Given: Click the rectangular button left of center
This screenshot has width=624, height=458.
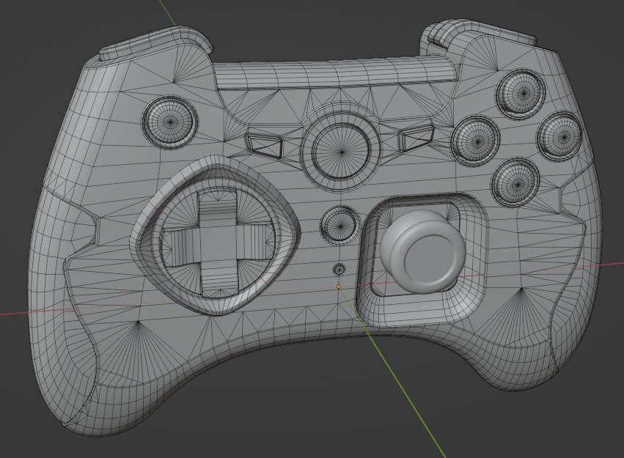Looking at the screenshot, I should tap(264, 145).
